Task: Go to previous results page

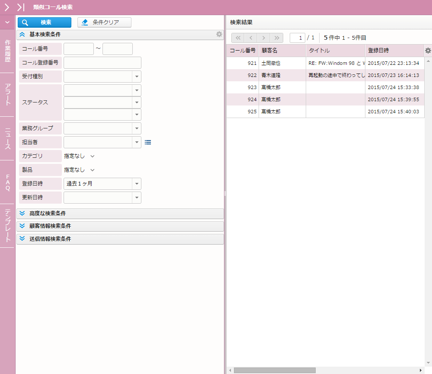Action: tap(251, 38)
